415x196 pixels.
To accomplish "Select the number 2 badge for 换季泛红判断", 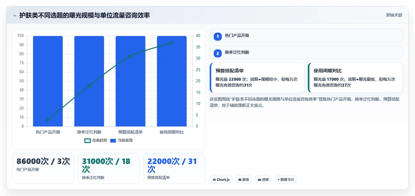I will click(218, 53).
